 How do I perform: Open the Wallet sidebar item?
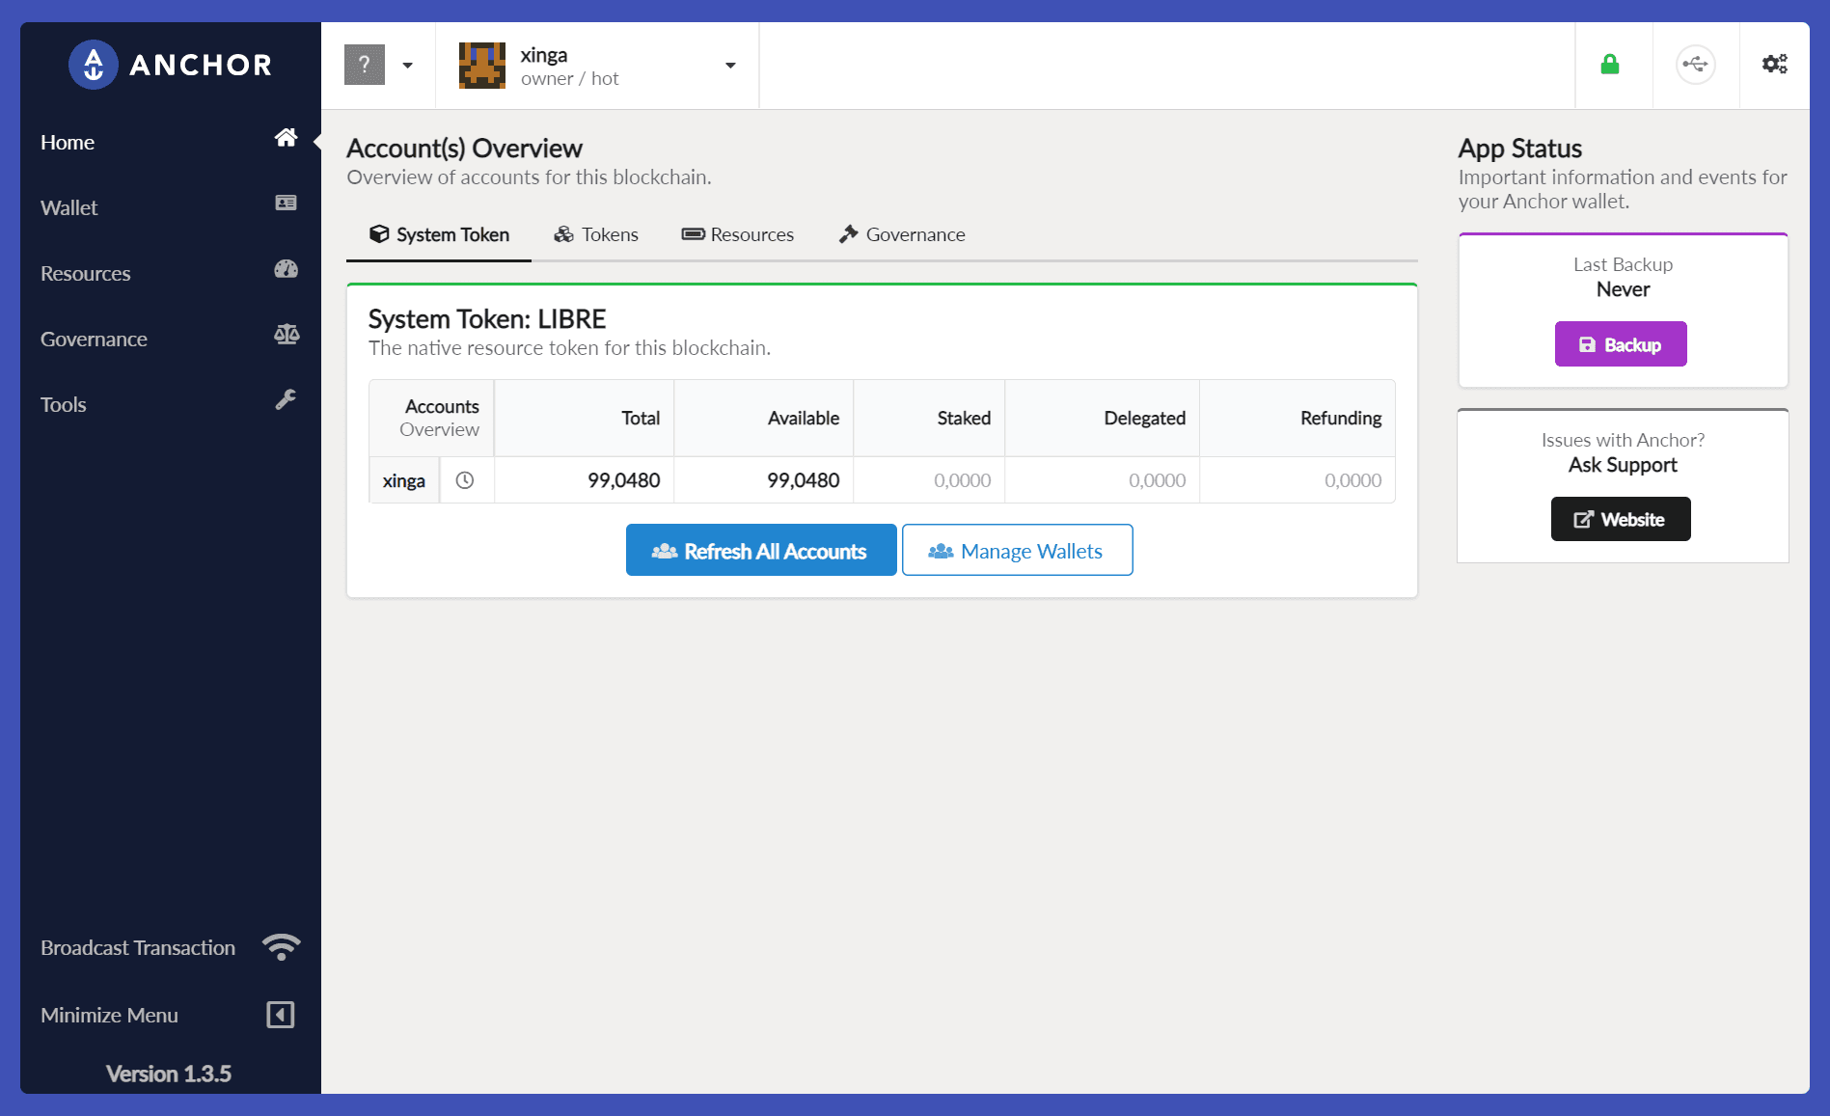(x=170, y=207)
